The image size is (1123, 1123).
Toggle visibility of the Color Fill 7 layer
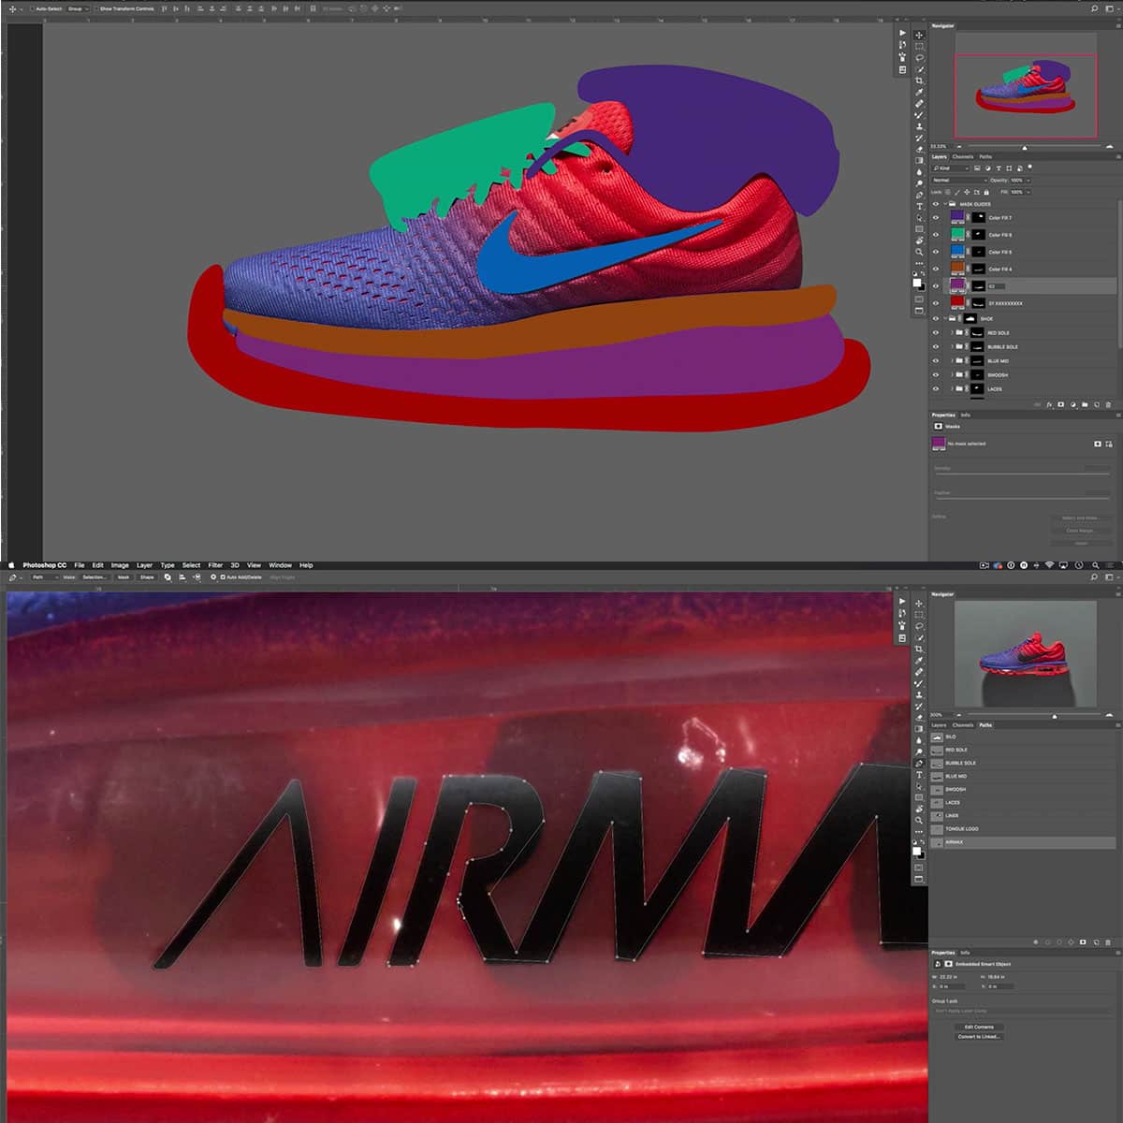[934, 216]
